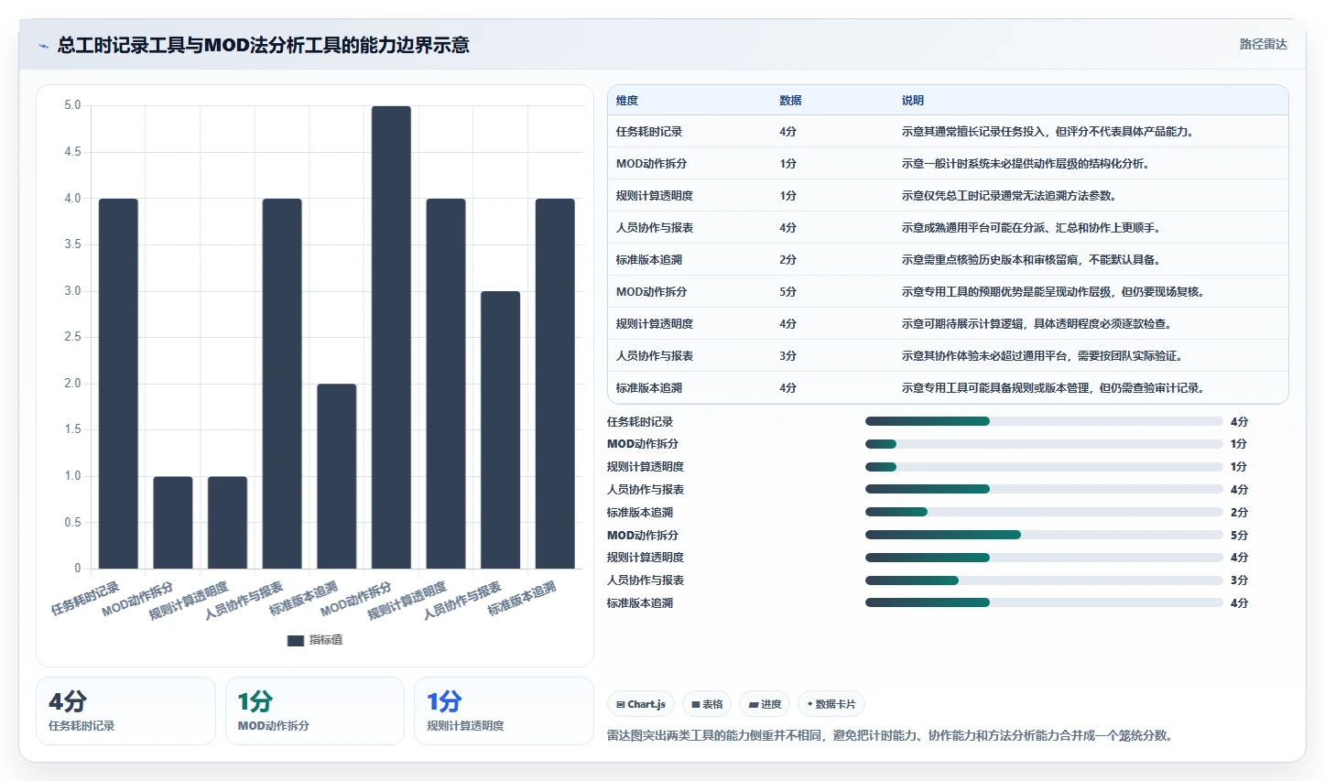
Task: Click the footer note starting with 雷达图突出两类工具
Action: [x=890, y=736]
